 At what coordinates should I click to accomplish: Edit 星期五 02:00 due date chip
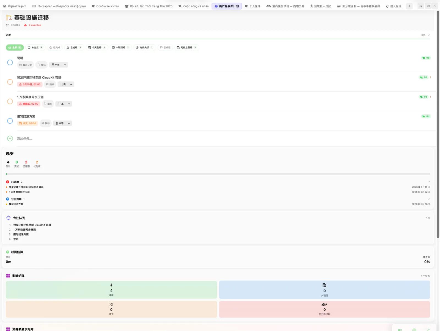coord(29,104)
